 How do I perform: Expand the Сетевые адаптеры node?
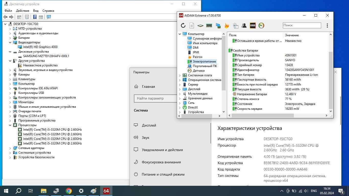click(10, 148)
